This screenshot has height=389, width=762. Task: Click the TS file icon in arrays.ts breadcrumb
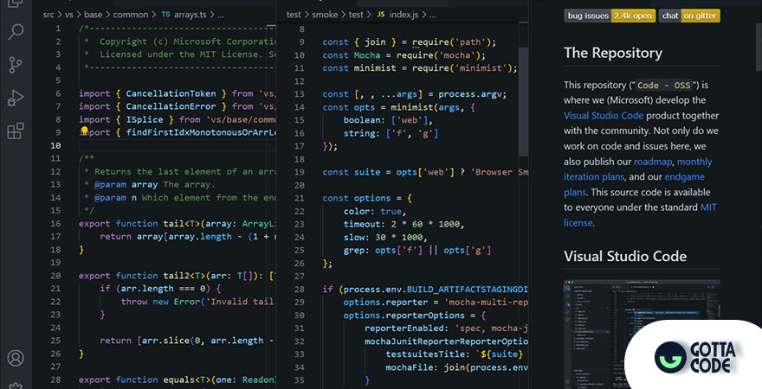[165, 15]
